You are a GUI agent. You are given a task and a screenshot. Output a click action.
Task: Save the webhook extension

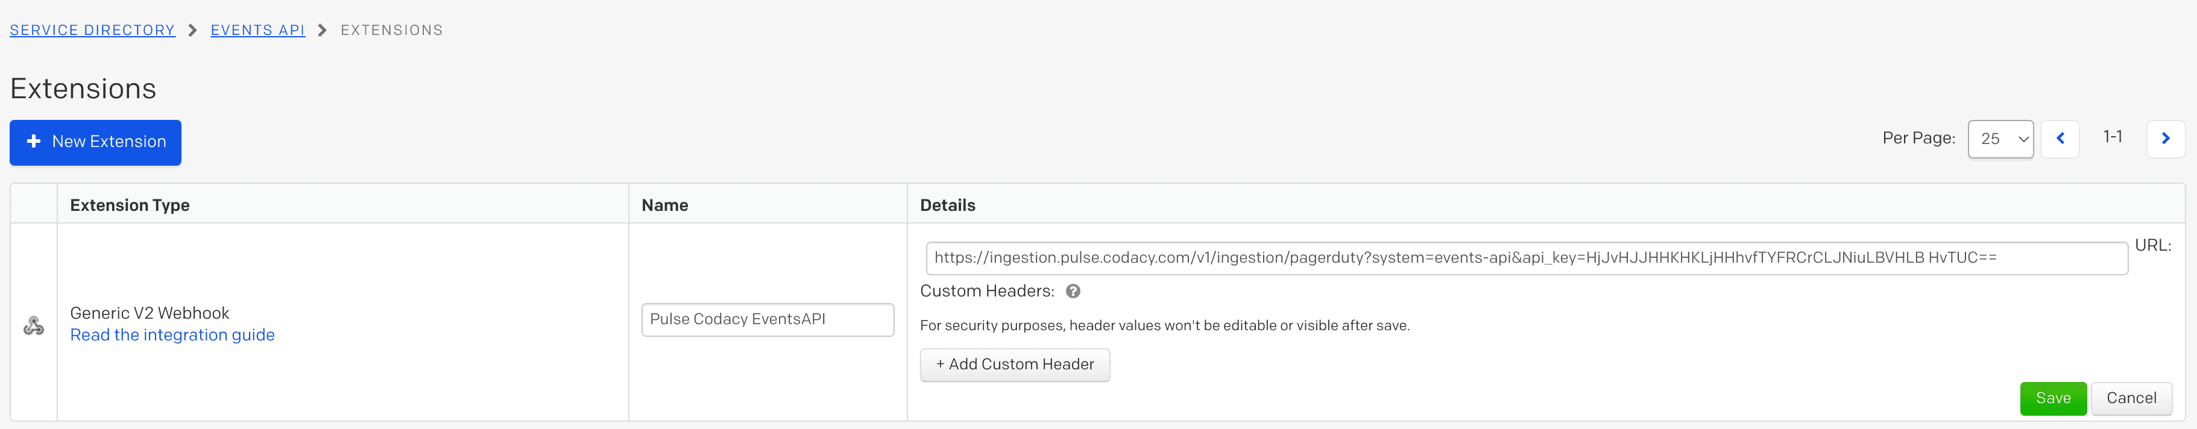click(x=2053, y=398)
